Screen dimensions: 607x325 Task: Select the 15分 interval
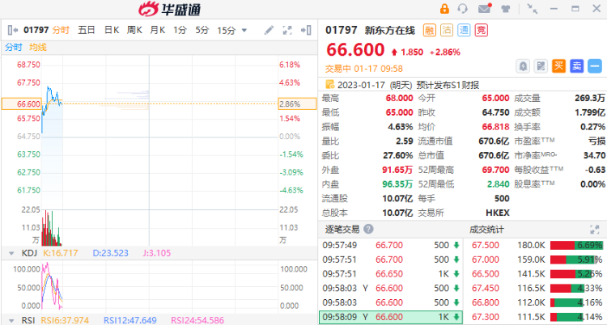tap(227, 30)
